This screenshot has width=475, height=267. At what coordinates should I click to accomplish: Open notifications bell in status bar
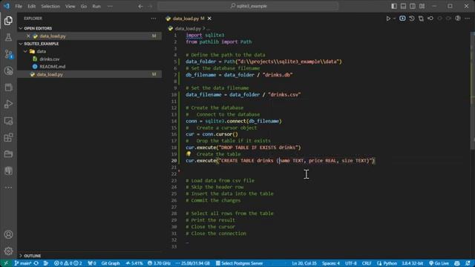(468, 263)
